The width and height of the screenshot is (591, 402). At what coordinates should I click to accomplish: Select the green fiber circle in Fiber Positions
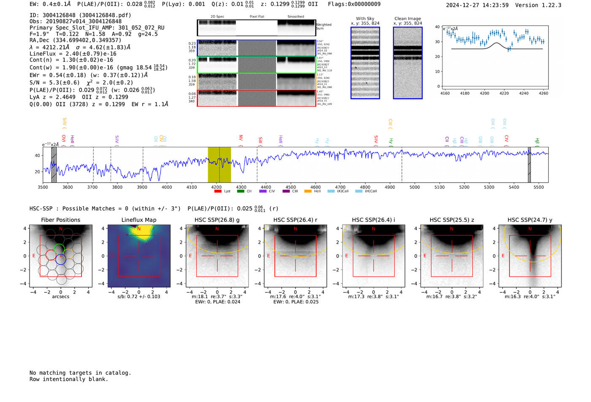click(x=59, y=249)
